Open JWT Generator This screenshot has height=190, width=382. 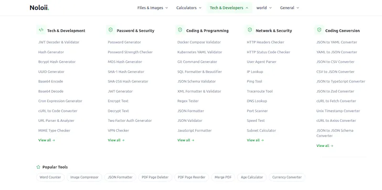(x=120, y=91)
